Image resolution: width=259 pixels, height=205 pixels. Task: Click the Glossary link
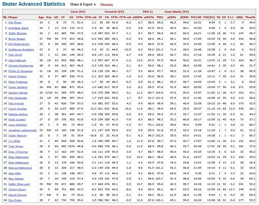click(107, 5)
